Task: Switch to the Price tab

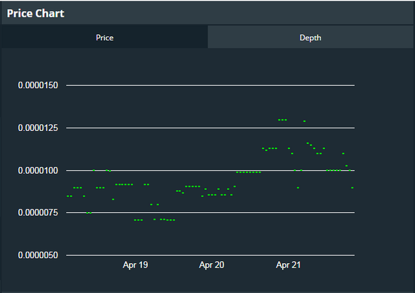Action: [104, 38]
